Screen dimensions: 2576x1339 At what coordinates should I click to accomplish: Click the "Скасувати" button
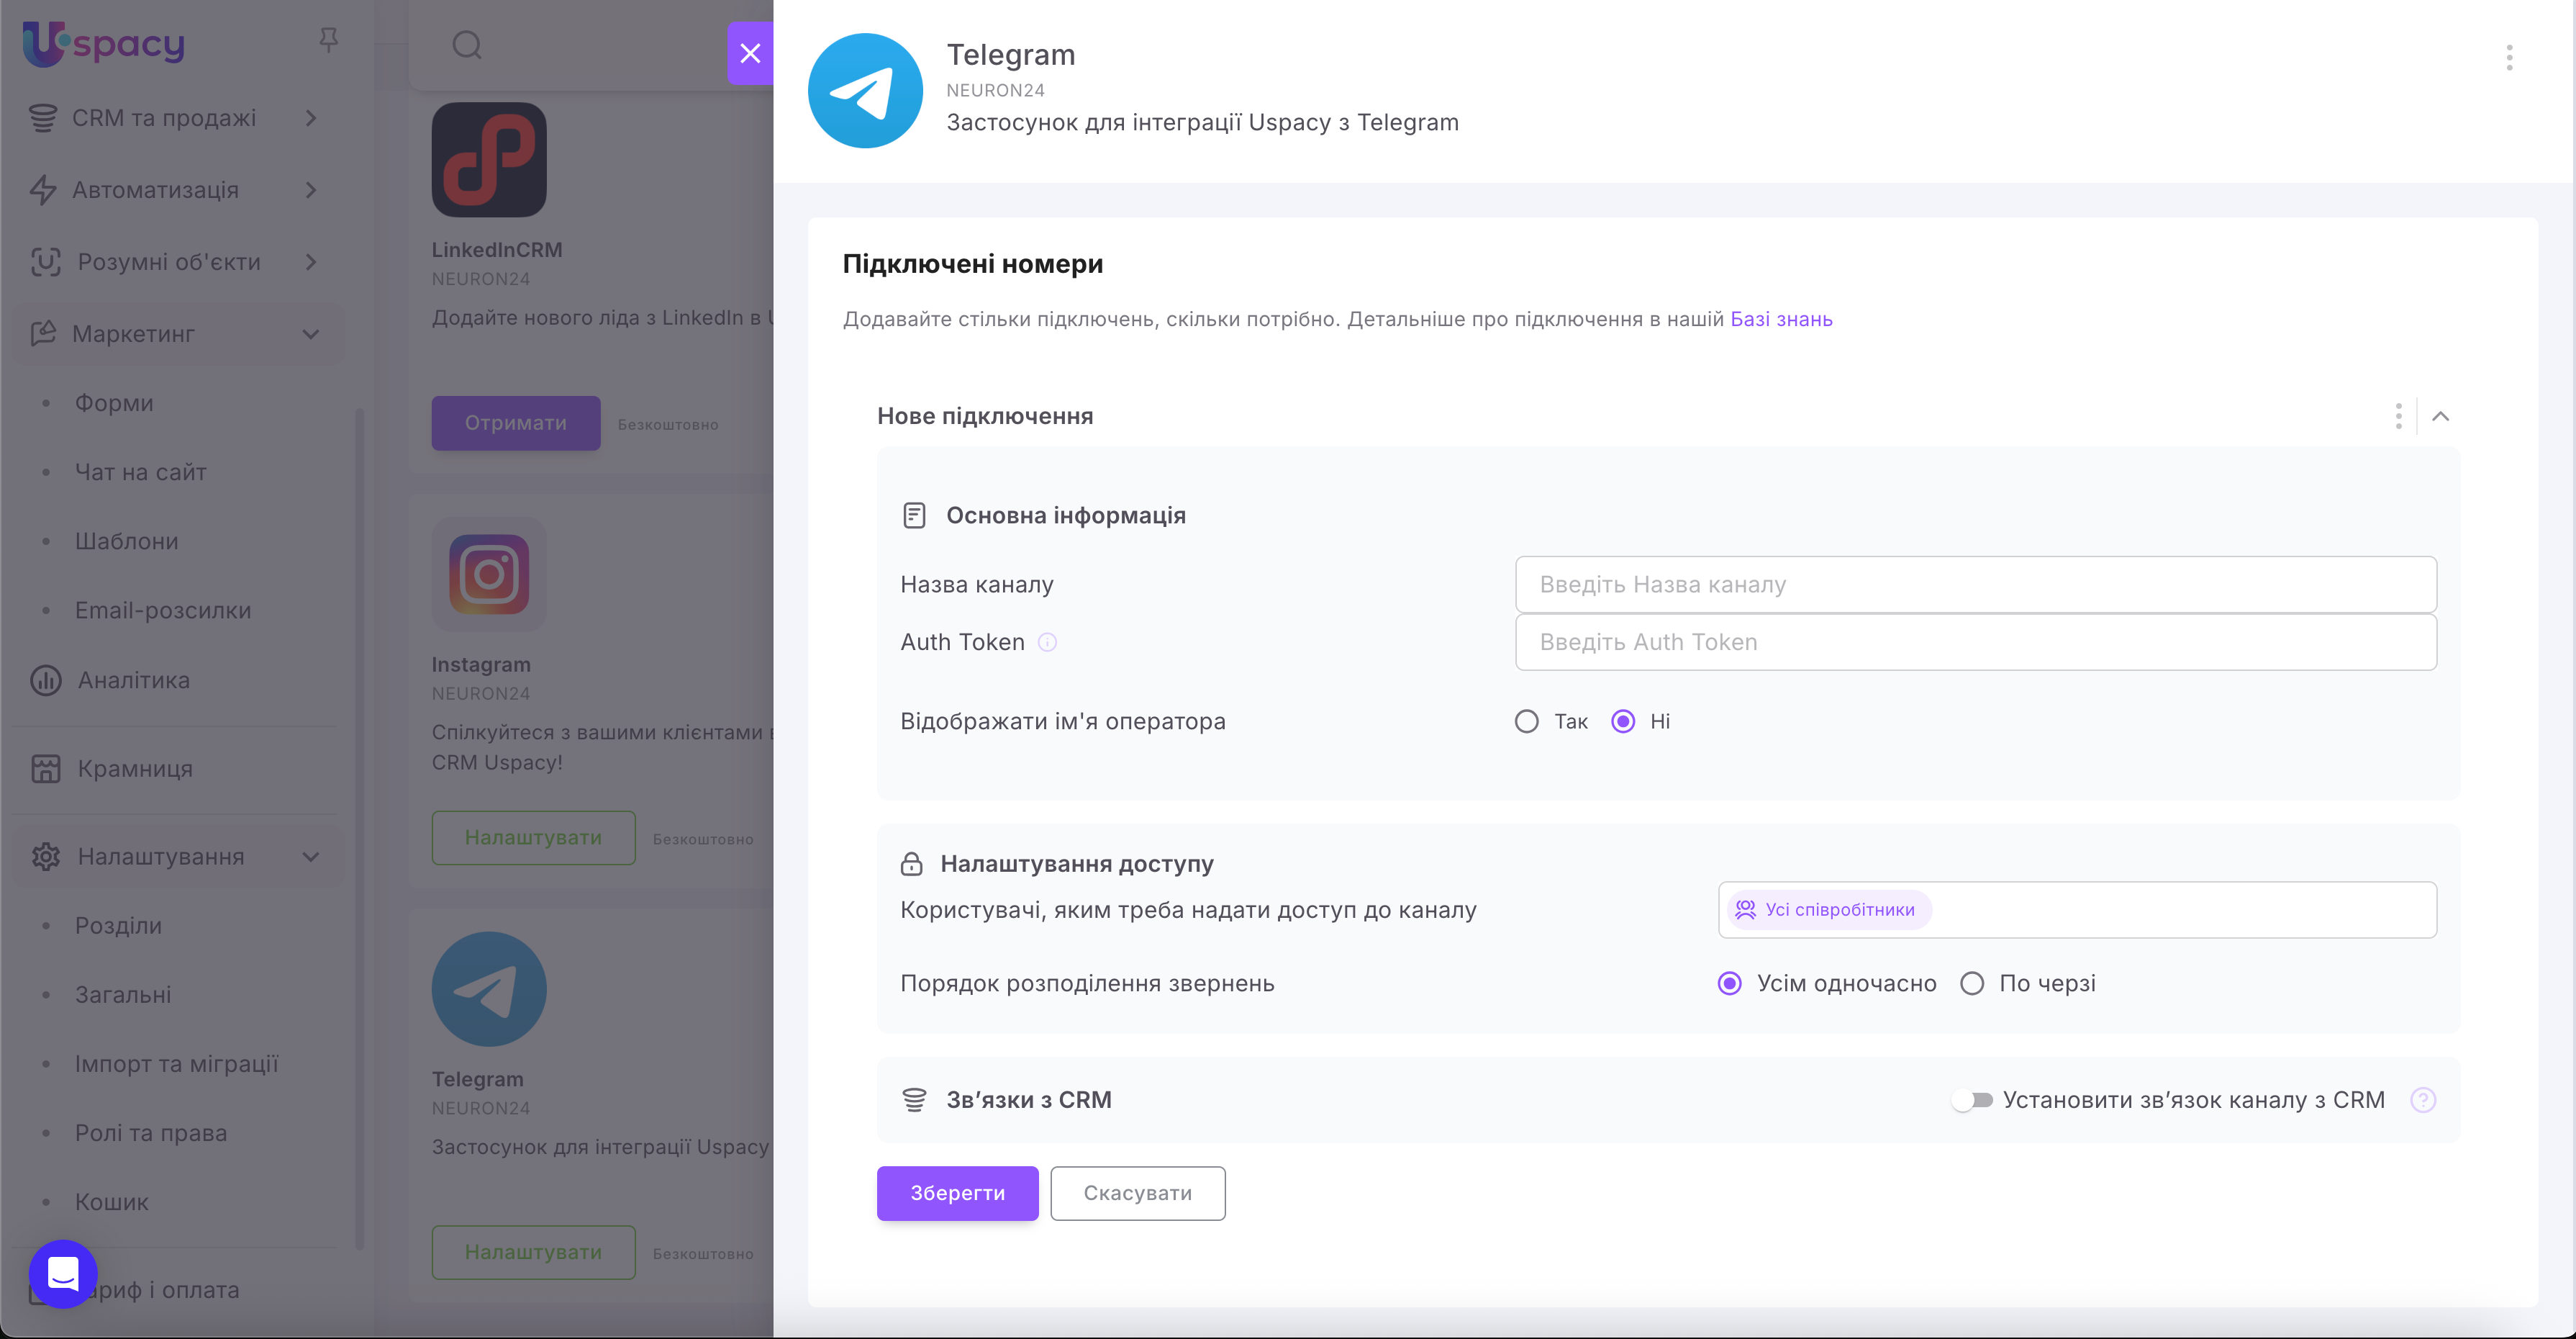tap(1137, 1193)
